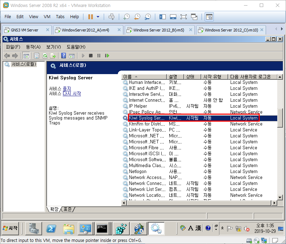Open the dropdown arrow next to pause
The height and width of the screenshot is (244, 286).
[x=98, y=17]
